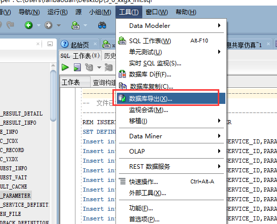
Task: Open the 导航(N) menu
Action: [29, 12]
